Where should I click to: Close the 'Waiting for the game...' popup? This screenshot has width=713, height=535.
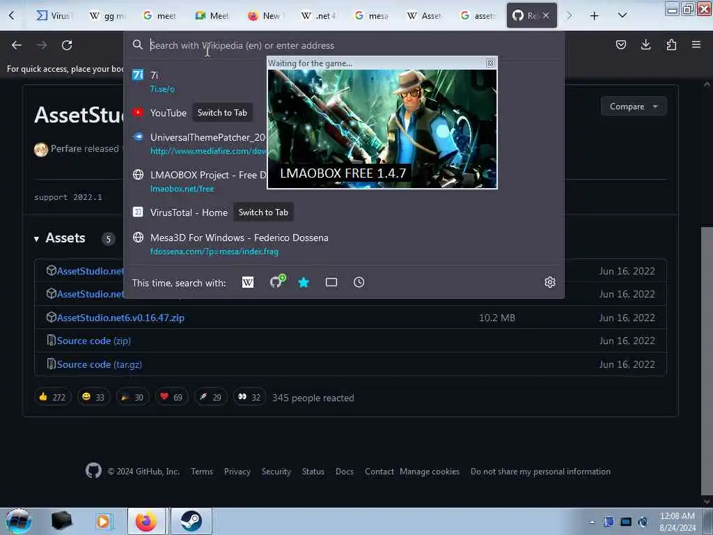pyautogui.click(x=490, y=63)
